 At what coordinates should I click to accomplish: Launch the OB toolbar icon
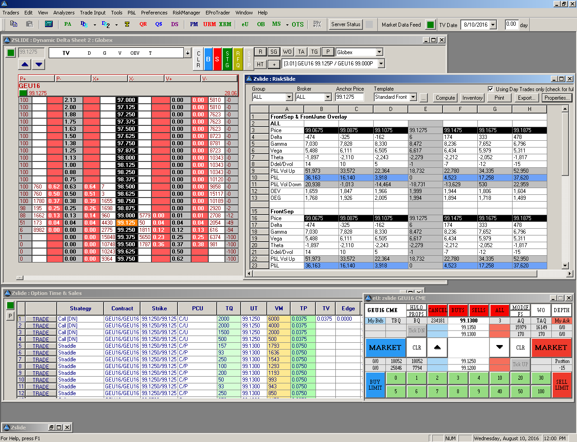[x=261, y=24]
